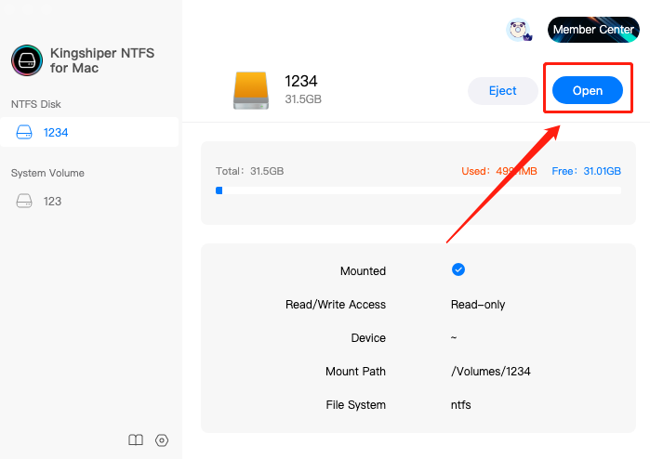
Task: Click the Read/Write Access label
Action: [336, 305]
